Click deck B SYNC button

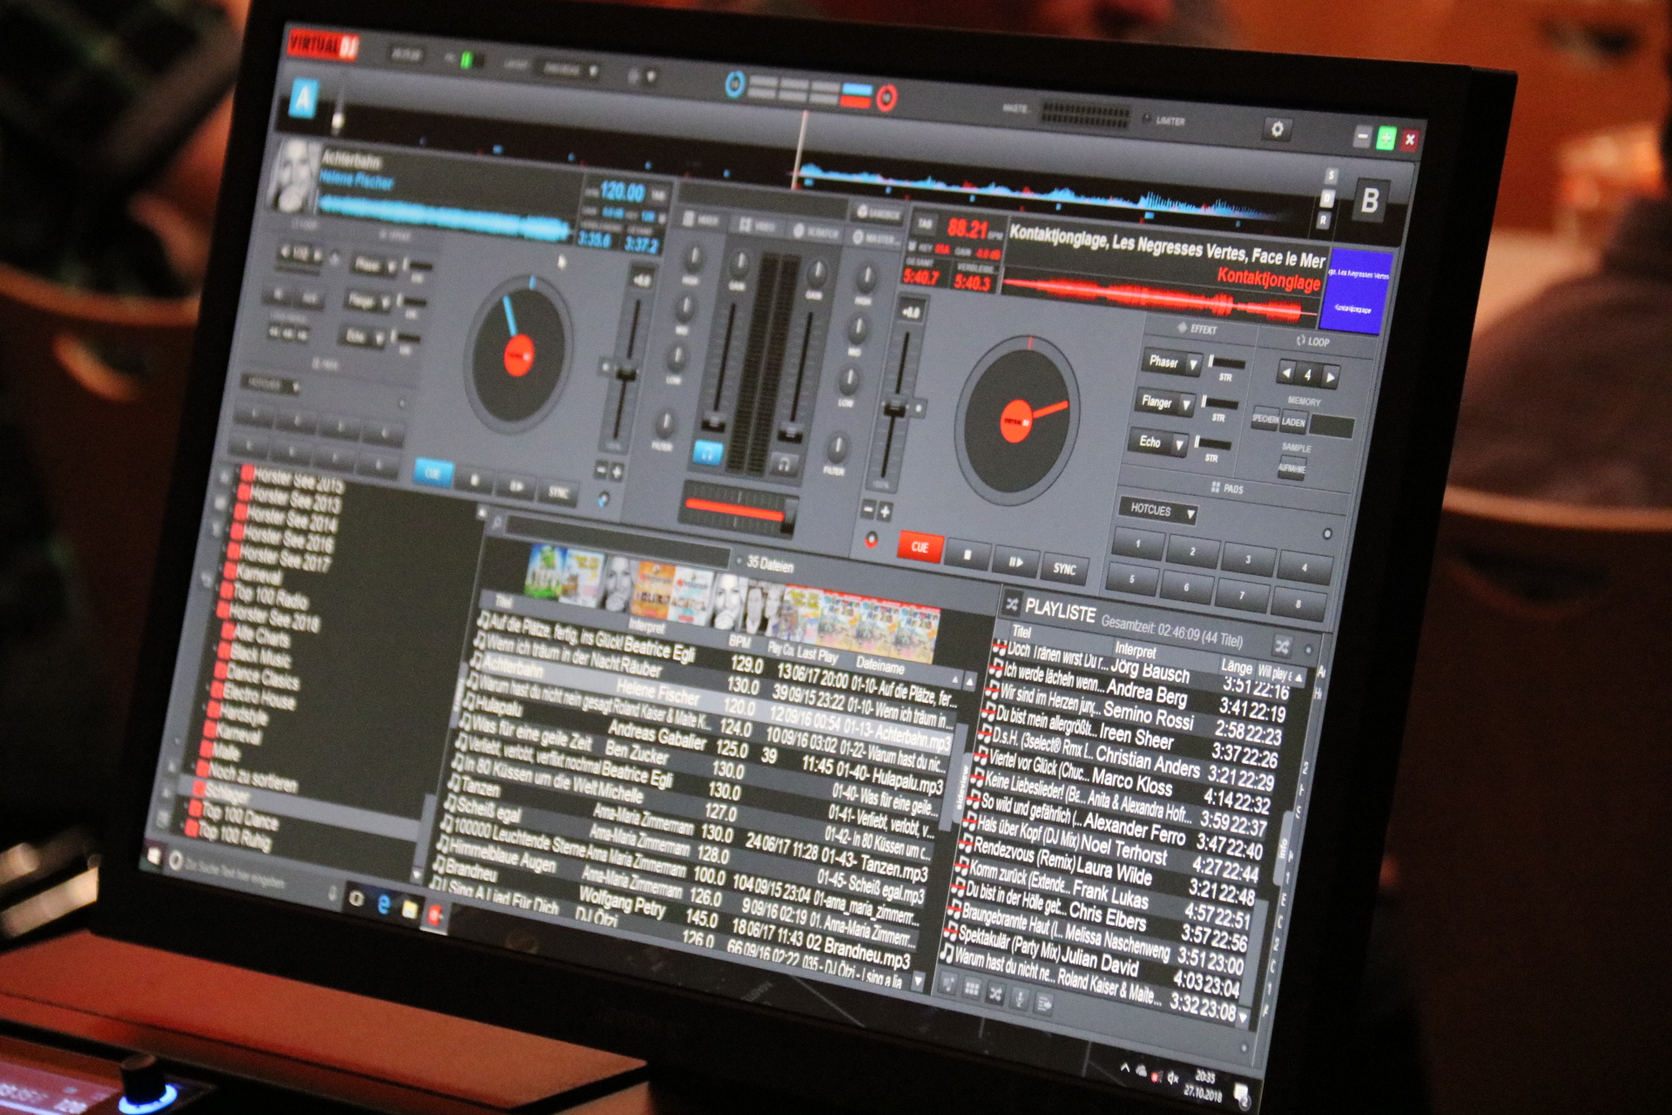click(x=1064, y=569)
